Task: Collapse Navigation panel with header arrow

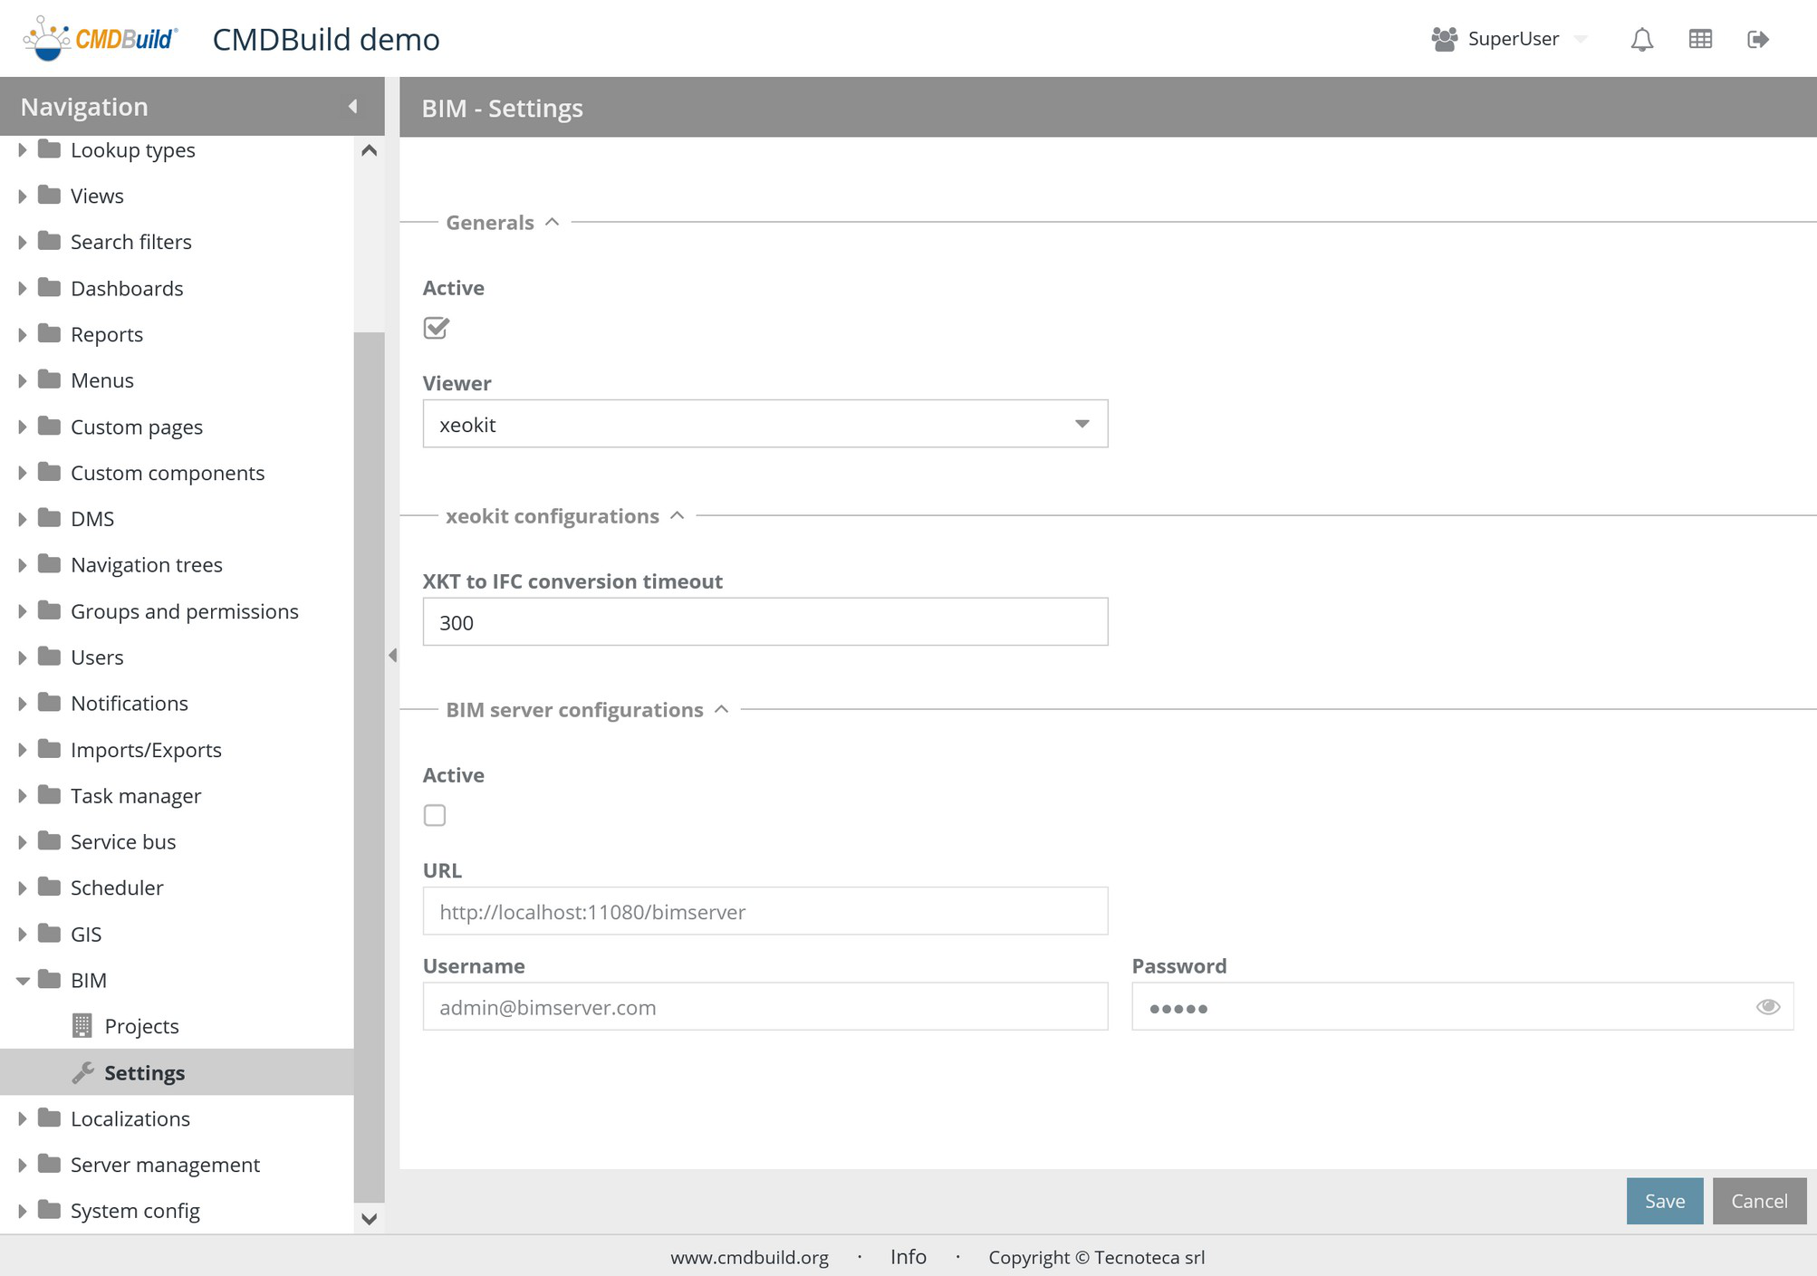Action: (x=352, y=107)
